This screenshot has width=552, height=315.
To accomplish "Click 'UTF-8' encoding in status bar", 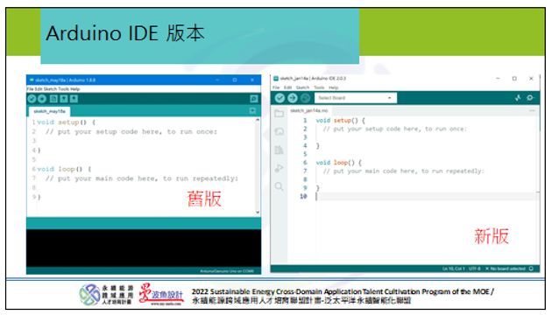I will pyautogui.click(x=475, y=269).
